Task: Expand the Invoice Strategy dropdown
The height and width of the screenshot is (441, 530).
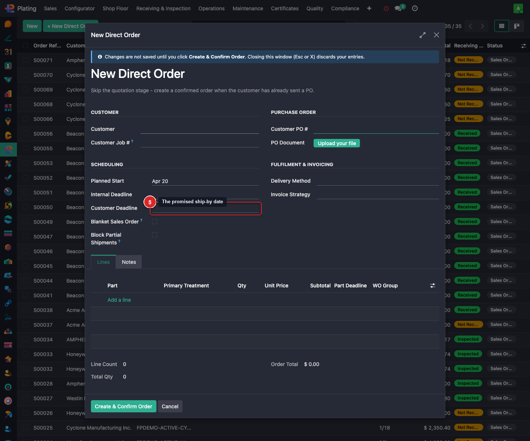Action: click(x=377, y=194)
